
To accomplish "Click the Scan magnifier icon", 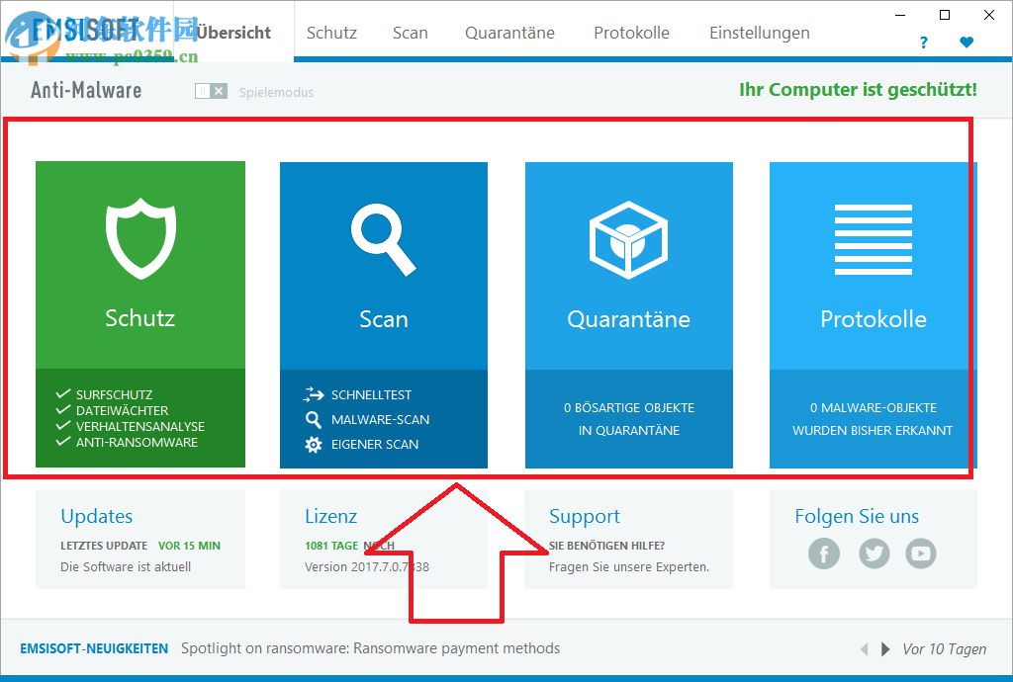I will pos(384,237).
